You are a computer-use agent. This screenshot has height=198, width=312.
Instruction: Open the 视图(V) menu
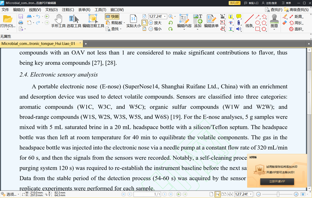35,10
